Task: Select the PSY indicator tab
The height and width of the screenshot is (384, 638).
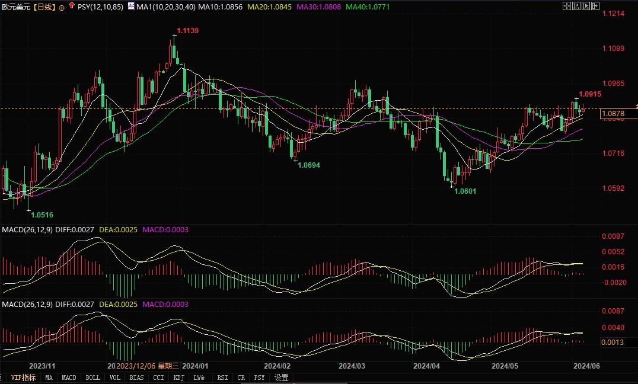Action: coord(259,377)
